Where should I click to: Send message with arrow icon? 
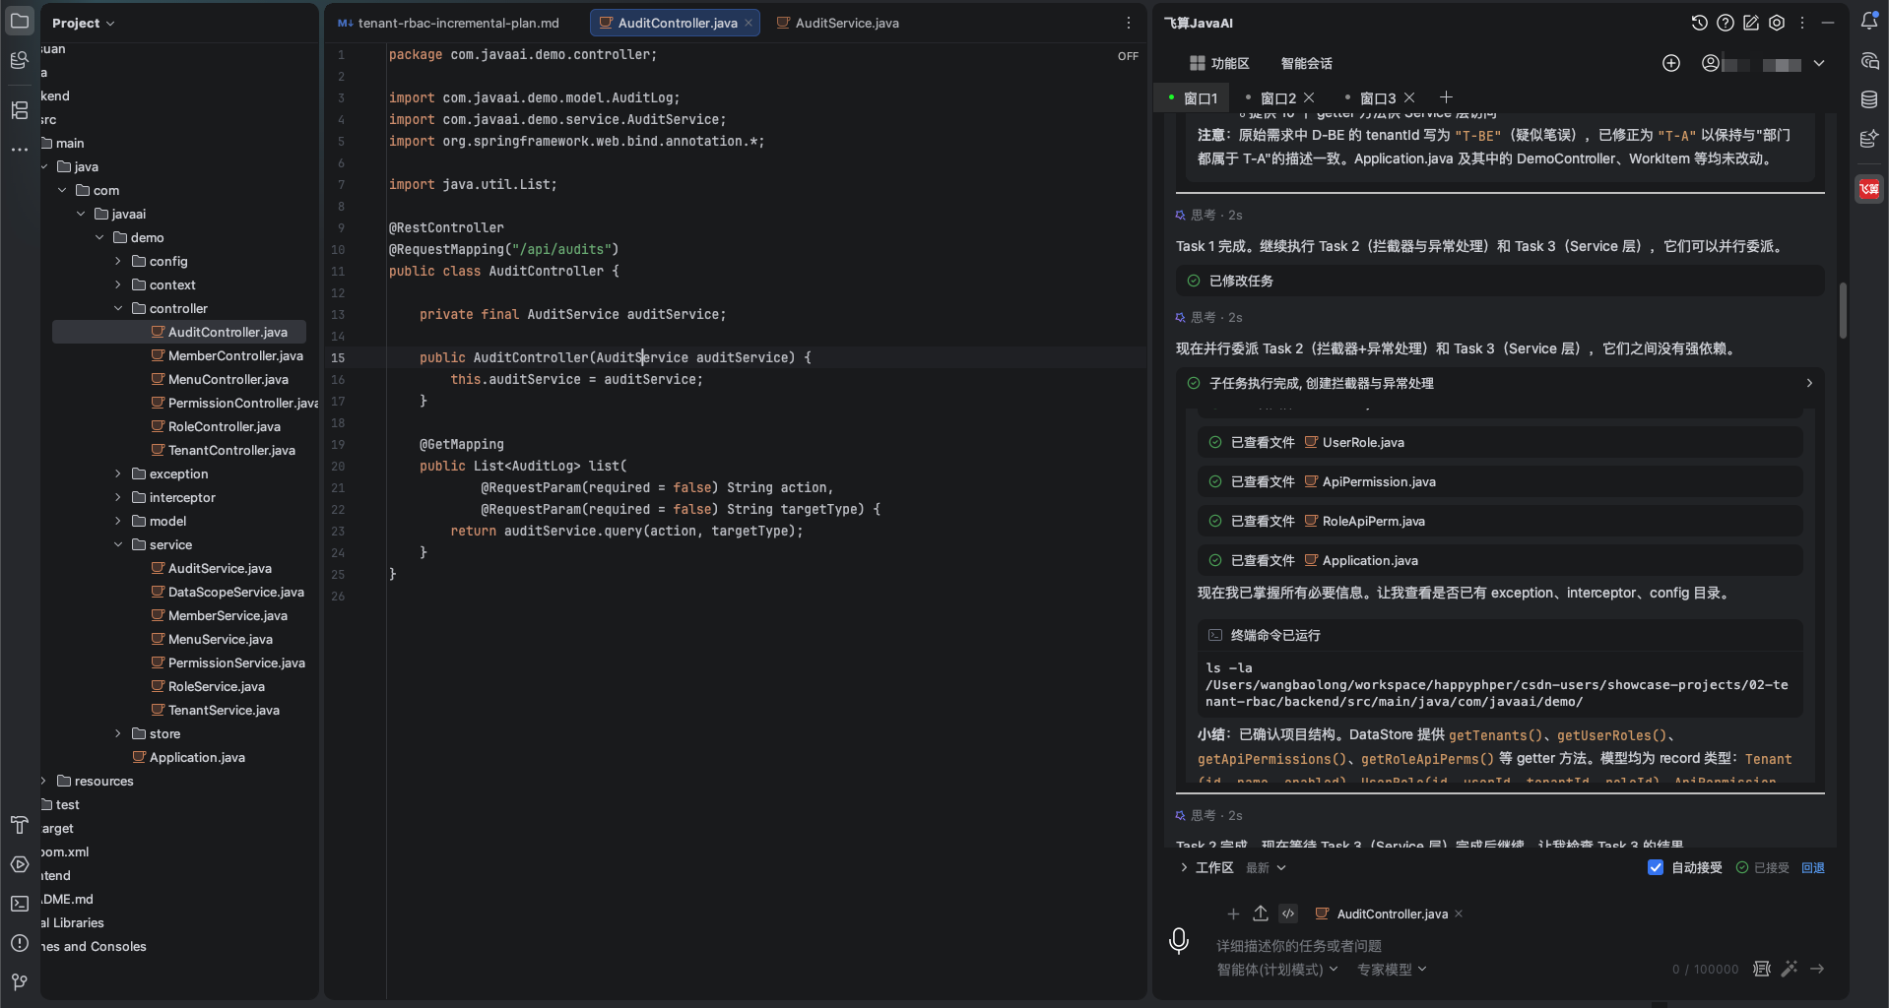tap(1817, 969)
